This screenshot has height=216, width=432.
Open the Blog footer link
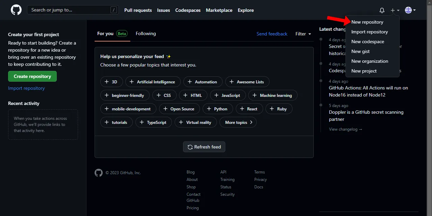coord(190,172)
